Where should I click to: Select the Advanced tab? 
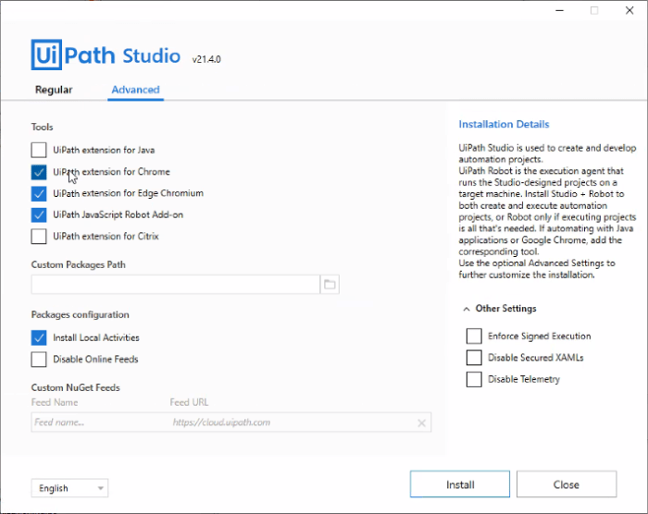click(x=135, y=90)
